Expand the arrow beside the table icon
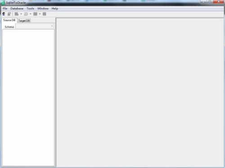The width and height of the screenshot is (225, 168). point(21,14)
